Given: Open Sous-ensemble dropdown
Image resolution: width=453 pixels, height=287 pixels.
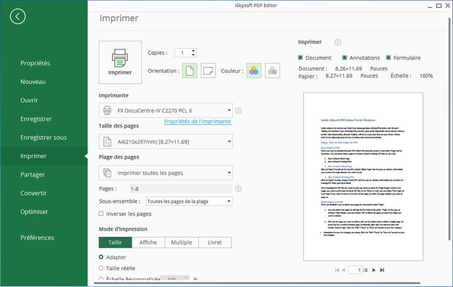Looking at the screenshot, I should (x=189, y=201).
